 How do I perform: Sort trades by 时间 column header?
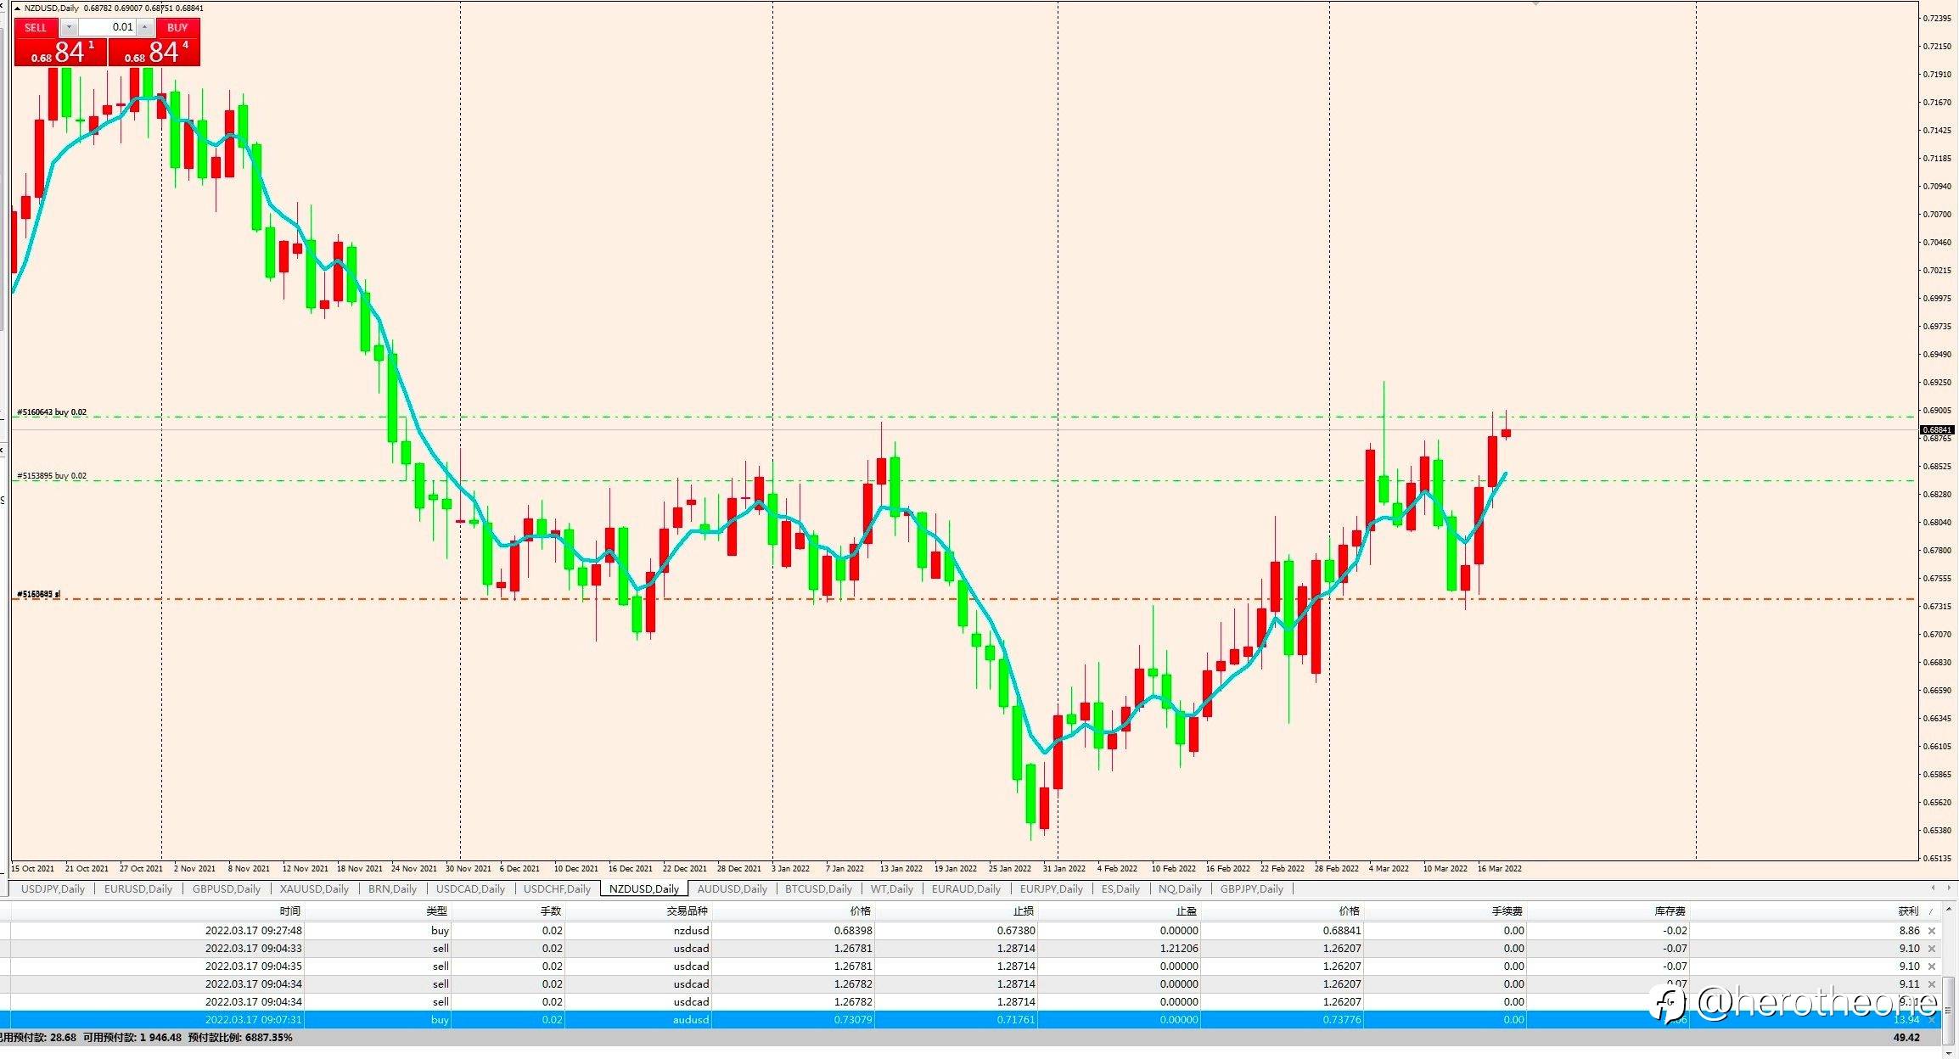[289, 911]
